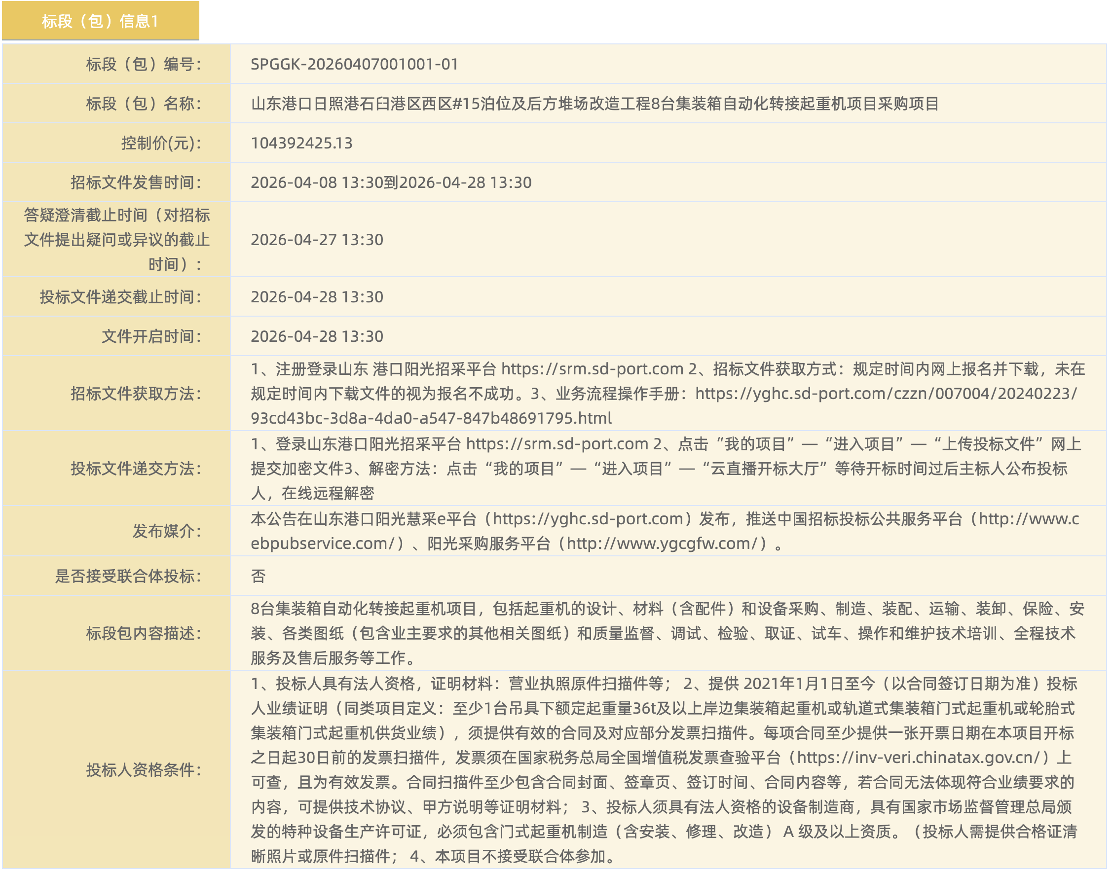Screen dimensions: 1112x872
Task: Open the www.cebpubservice.com link start
Action: 1029,519
